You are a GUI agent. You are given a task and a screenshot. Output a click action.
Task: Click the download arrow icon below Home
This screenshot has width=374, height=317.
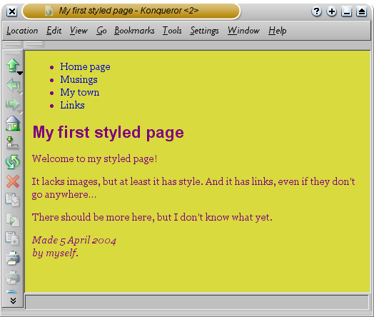(x=12, y=143)
